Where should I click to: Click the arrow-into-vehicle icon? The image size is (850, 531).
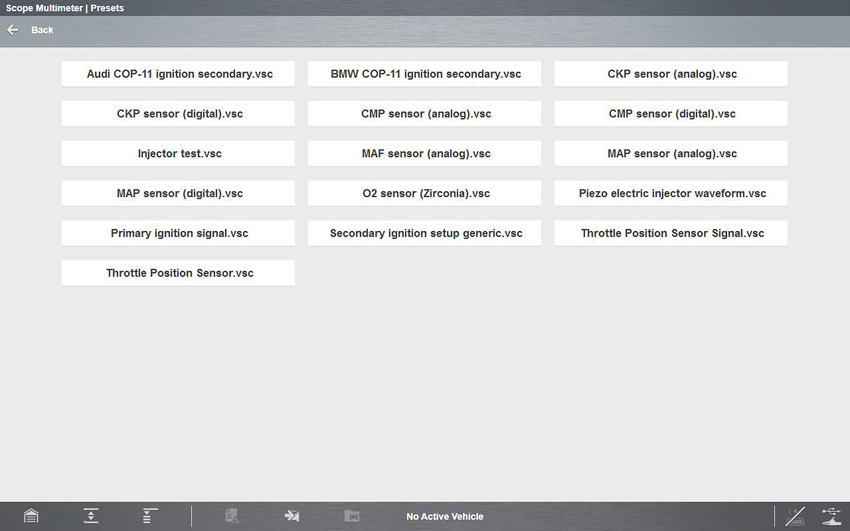click(292, 516)
